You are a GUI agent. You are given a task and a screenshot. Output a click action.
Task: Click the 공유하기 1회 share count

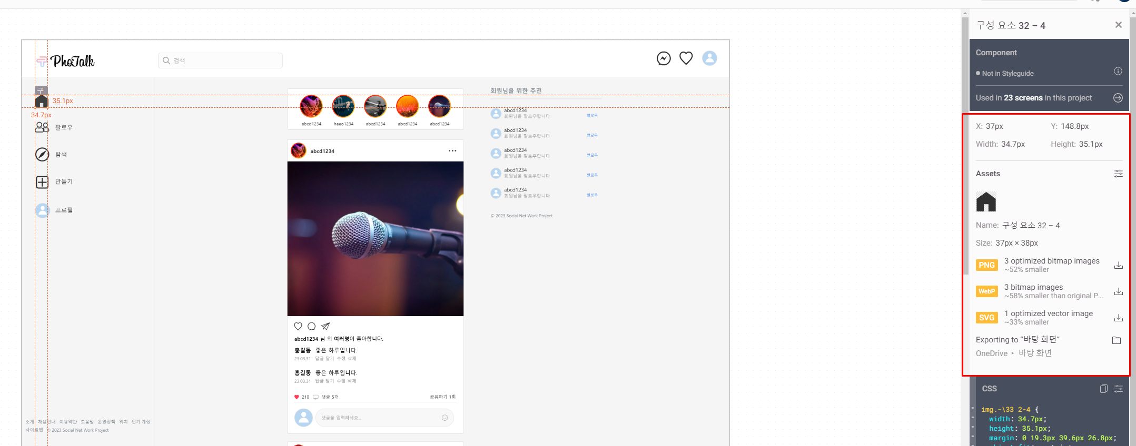442,397
